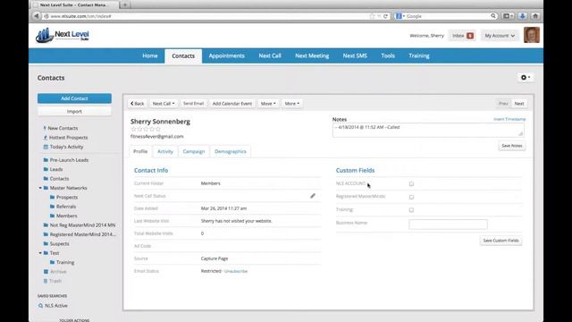Go to Next contact
The width and height of the screenshot is (572, 322).
pos(519,104)
